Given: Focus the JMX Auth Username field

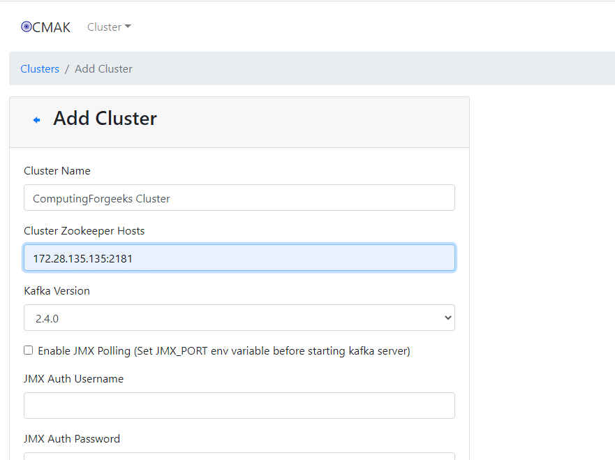Looking at the screenshot, I should pyautogui.click(x=239, y=406).
